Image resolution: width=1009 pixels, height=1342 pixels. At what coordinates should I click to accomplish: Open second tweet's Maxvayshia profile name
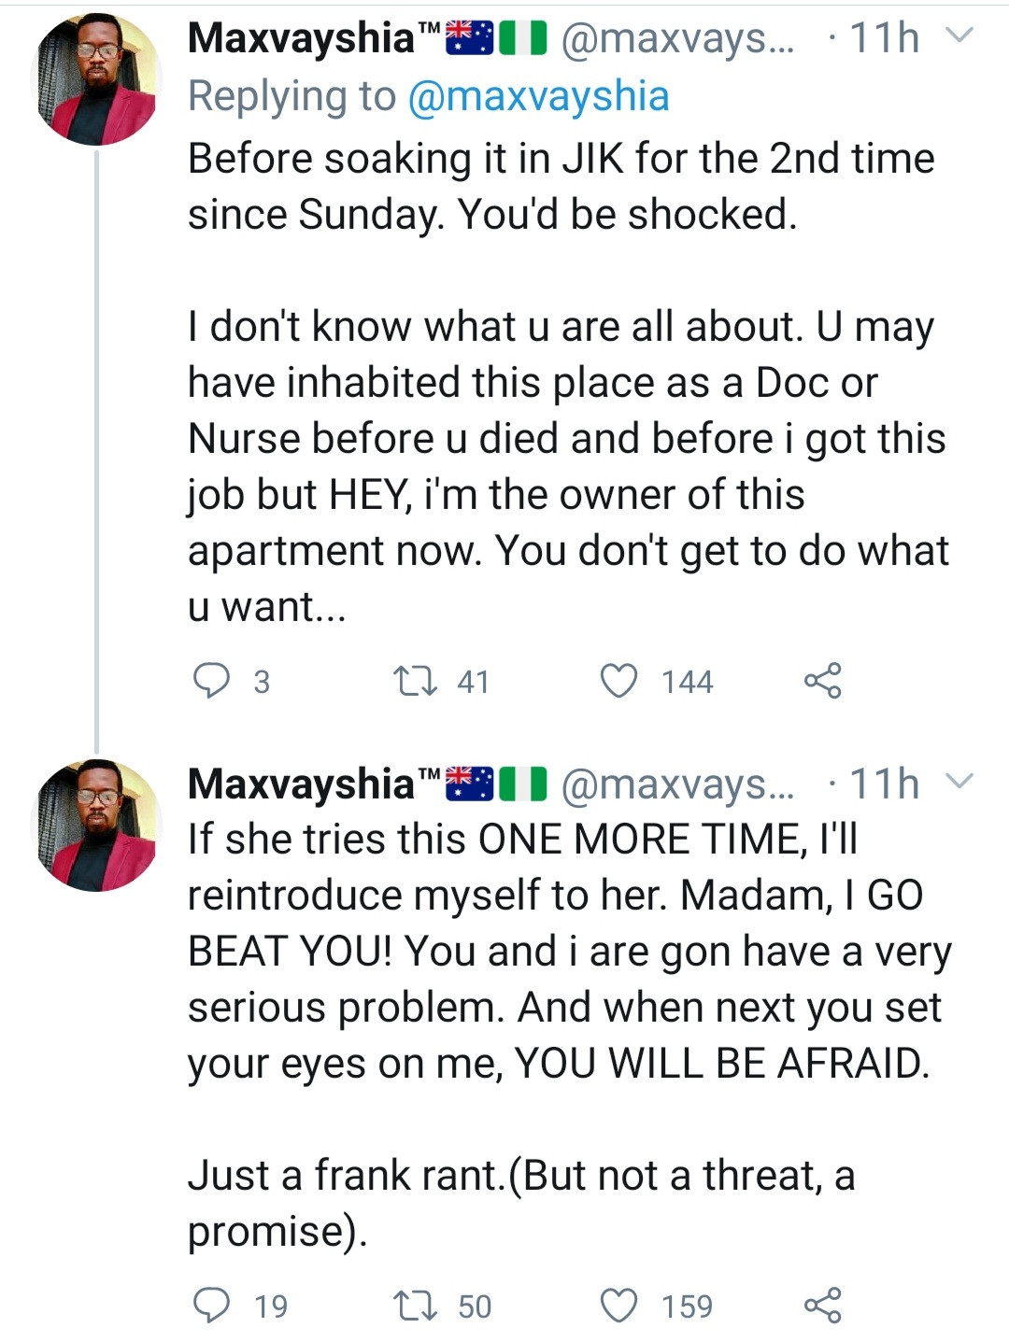click(301, 784)
